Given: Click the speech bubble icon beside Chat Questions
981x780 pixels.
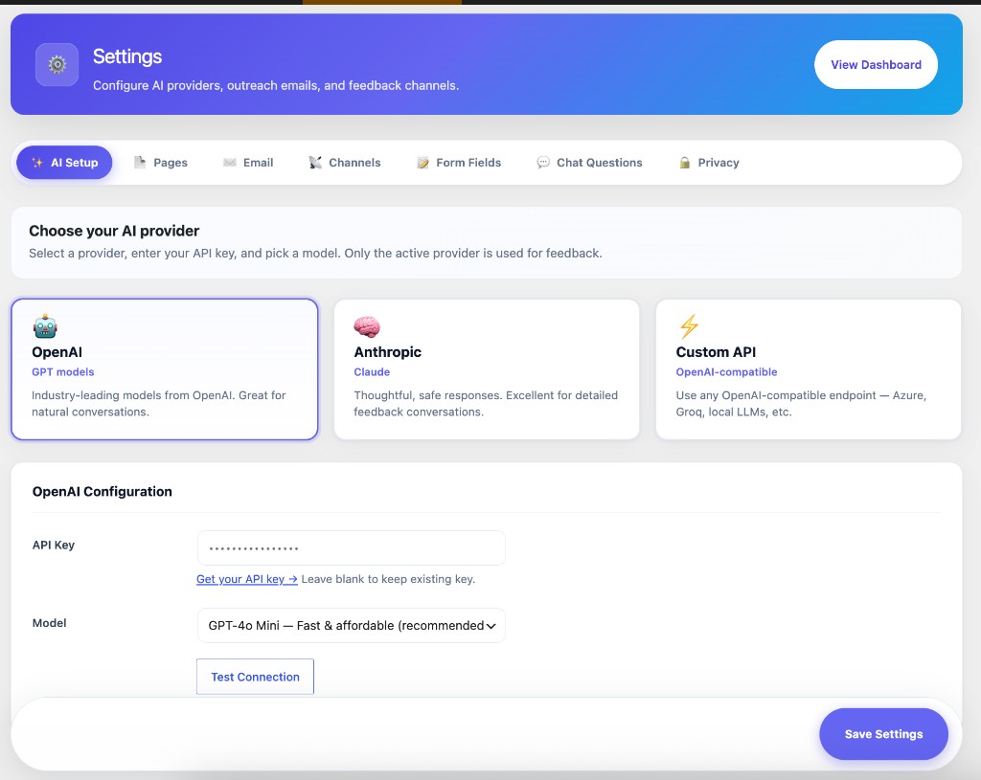Looking at the screenshot, I should (543, 163).
